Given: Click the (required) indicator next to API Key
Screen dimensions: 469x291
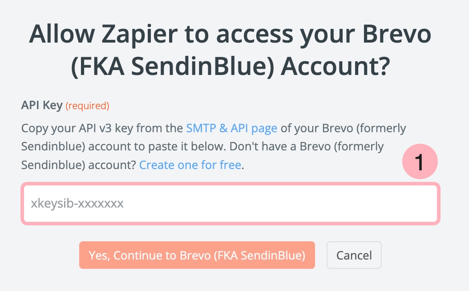Looking at the screenshot, I should [x=87, y=106].
